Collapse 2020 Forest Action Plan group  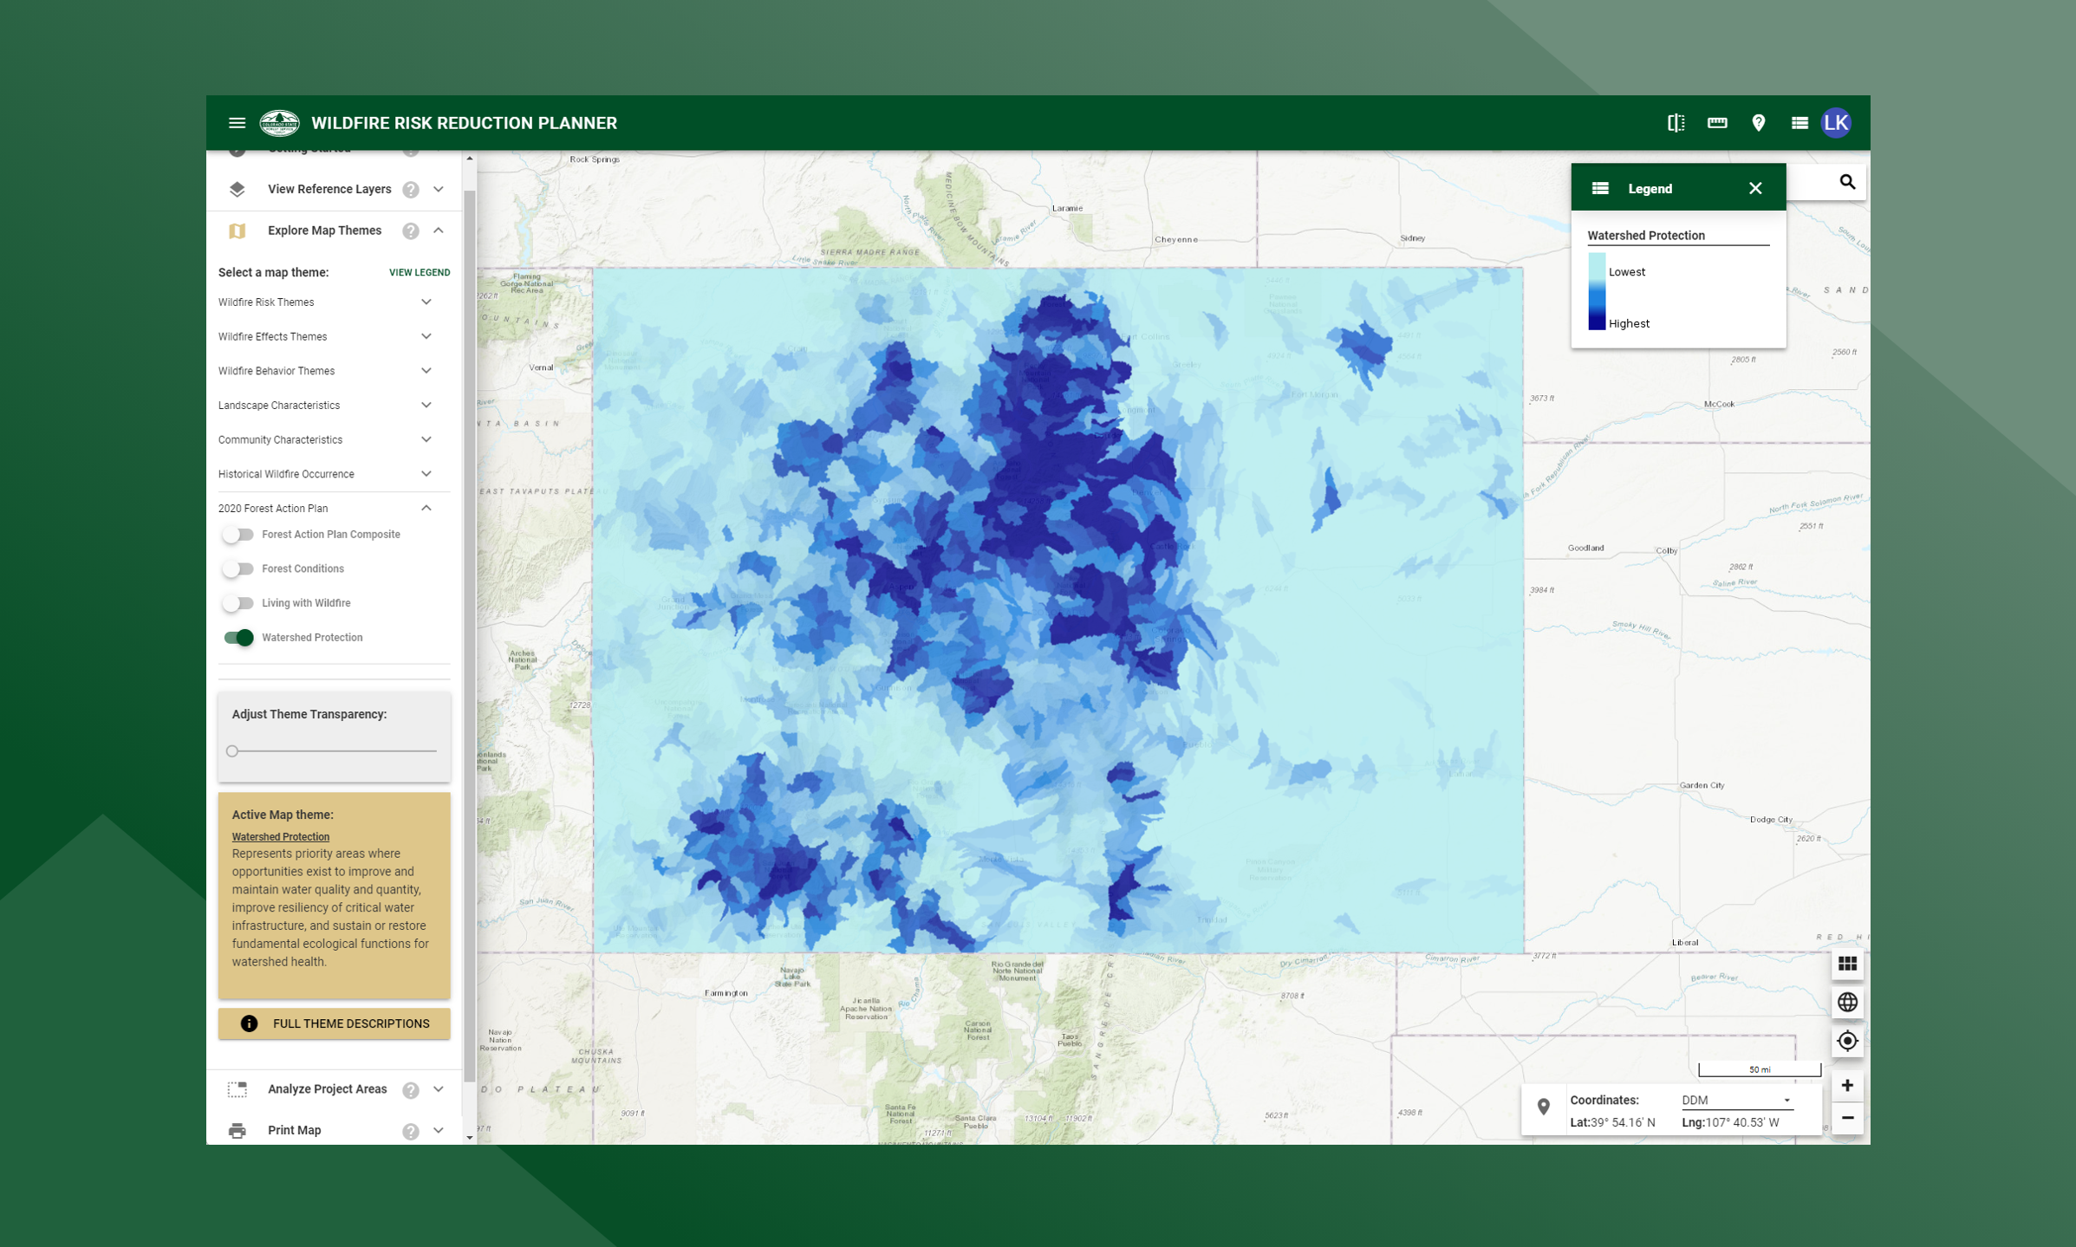pos(426,508)
